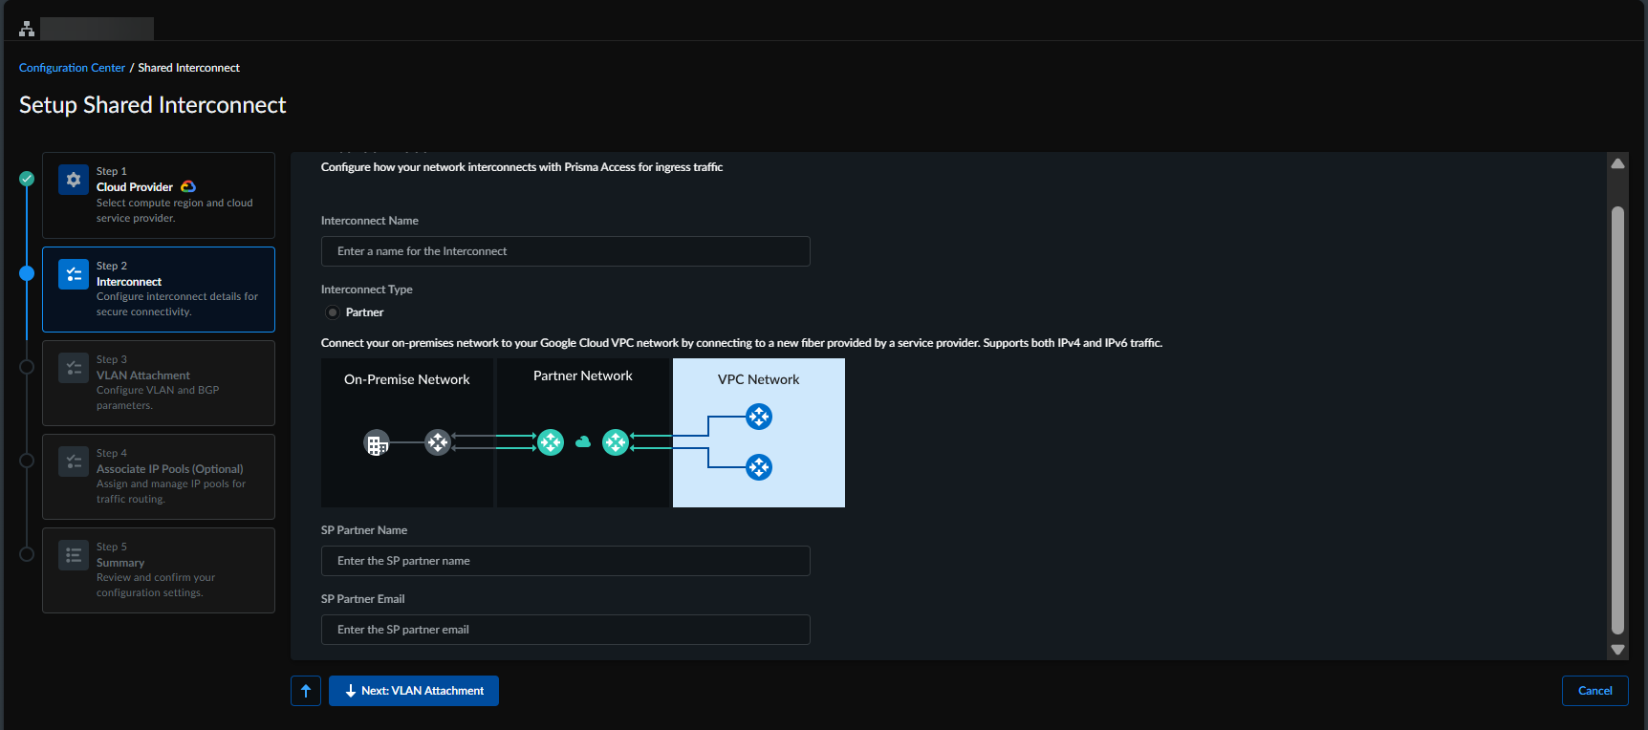This screenshot has width=1648, height=730.
Task: Click the Step 3 VLAN Attachment icon
Action: (x=74, y=368)
